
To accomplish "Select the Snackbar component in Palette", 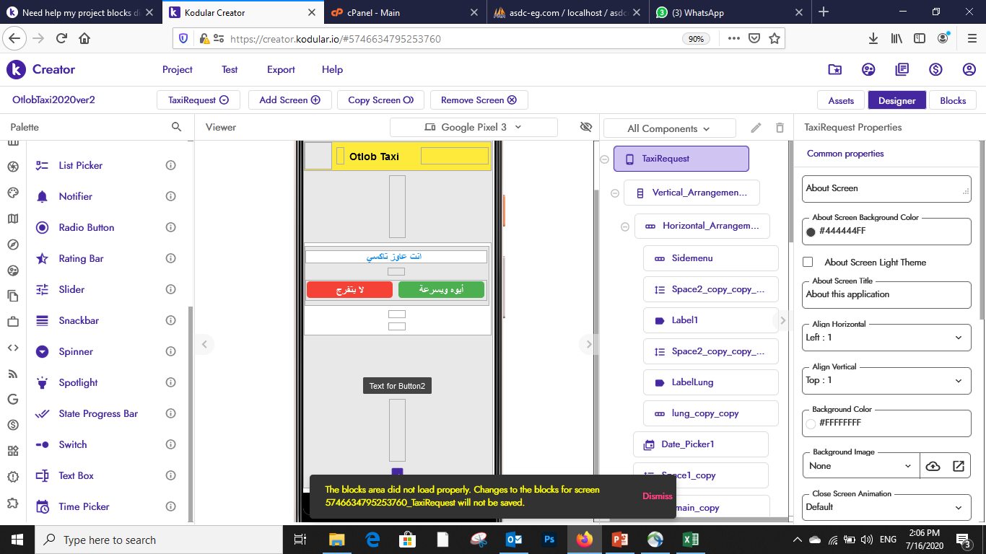I will coord(79,320).
